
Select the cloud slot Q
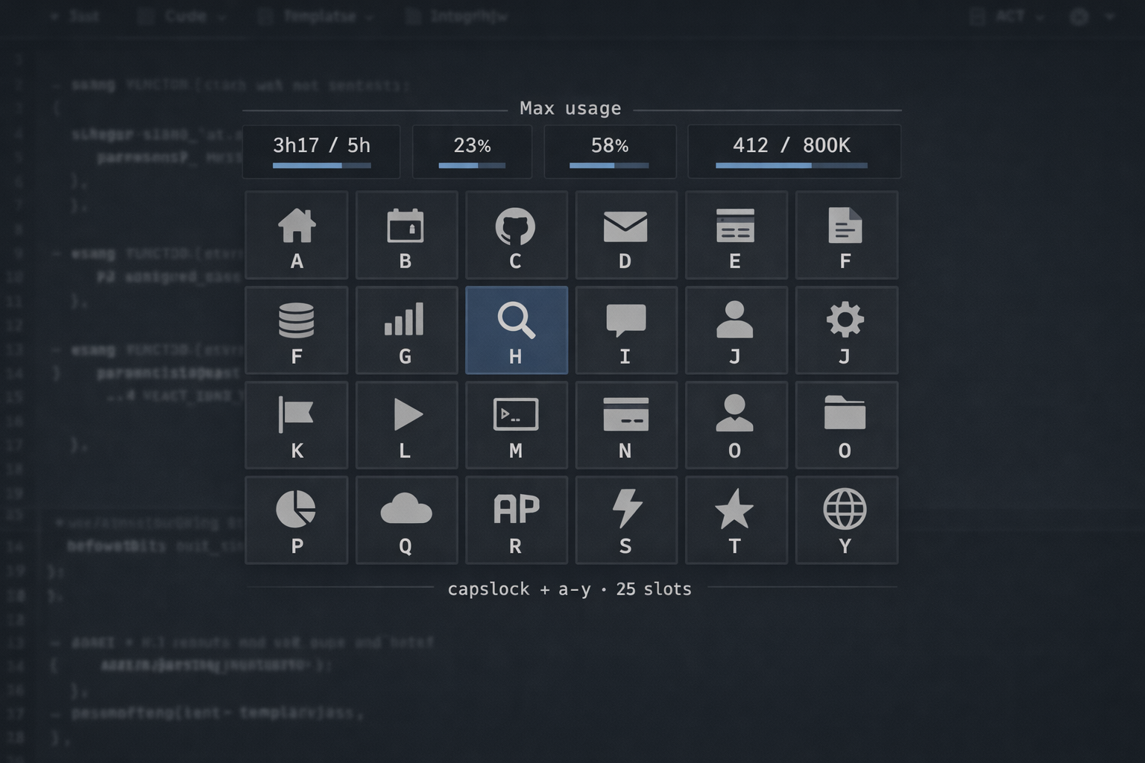point(406,520)
